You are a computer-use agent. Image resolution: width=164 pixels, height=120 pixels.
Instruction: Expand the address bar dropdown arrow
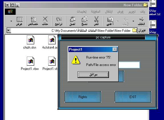[x=9, y=30]
